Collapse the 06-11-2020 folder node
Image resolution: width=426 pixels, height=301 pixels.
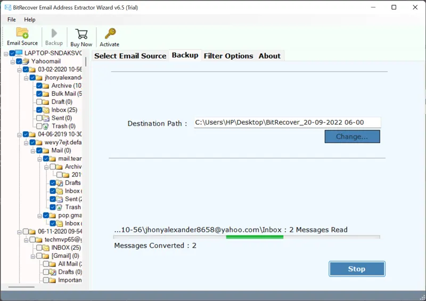[19, 232]
